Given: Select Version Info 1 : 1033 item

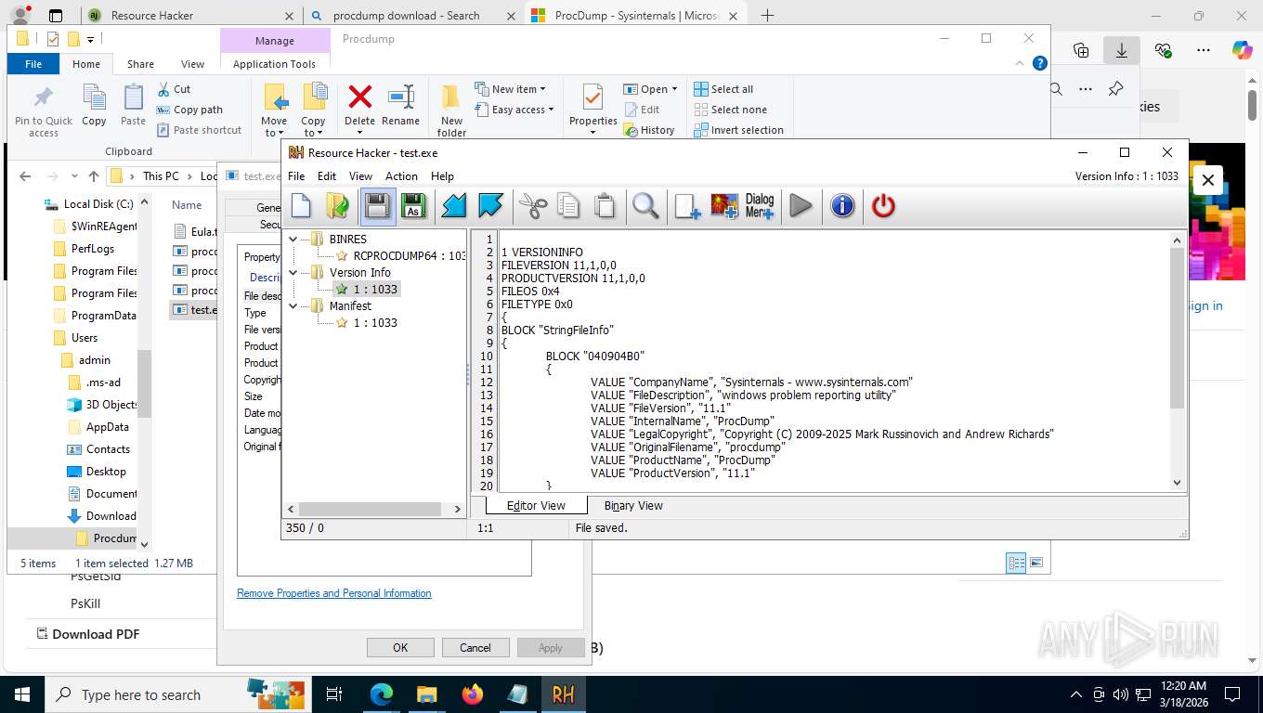Looking at the screenshot, I should tap(366, 289).
